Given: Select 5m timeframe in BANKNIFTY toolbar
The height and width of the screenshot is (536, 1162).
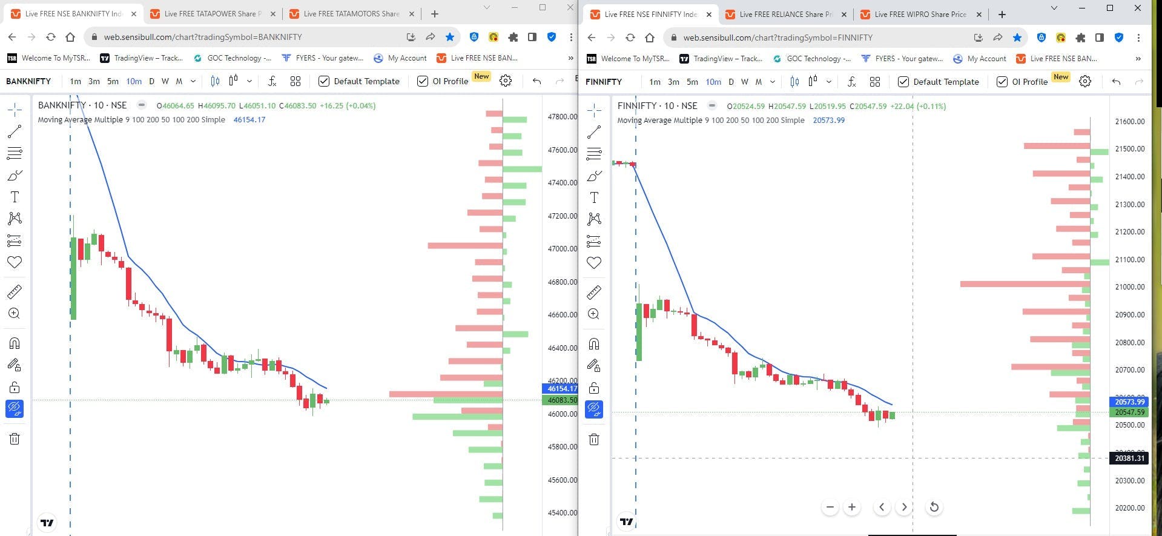Looking at the screenshot, I should point(113,81).
